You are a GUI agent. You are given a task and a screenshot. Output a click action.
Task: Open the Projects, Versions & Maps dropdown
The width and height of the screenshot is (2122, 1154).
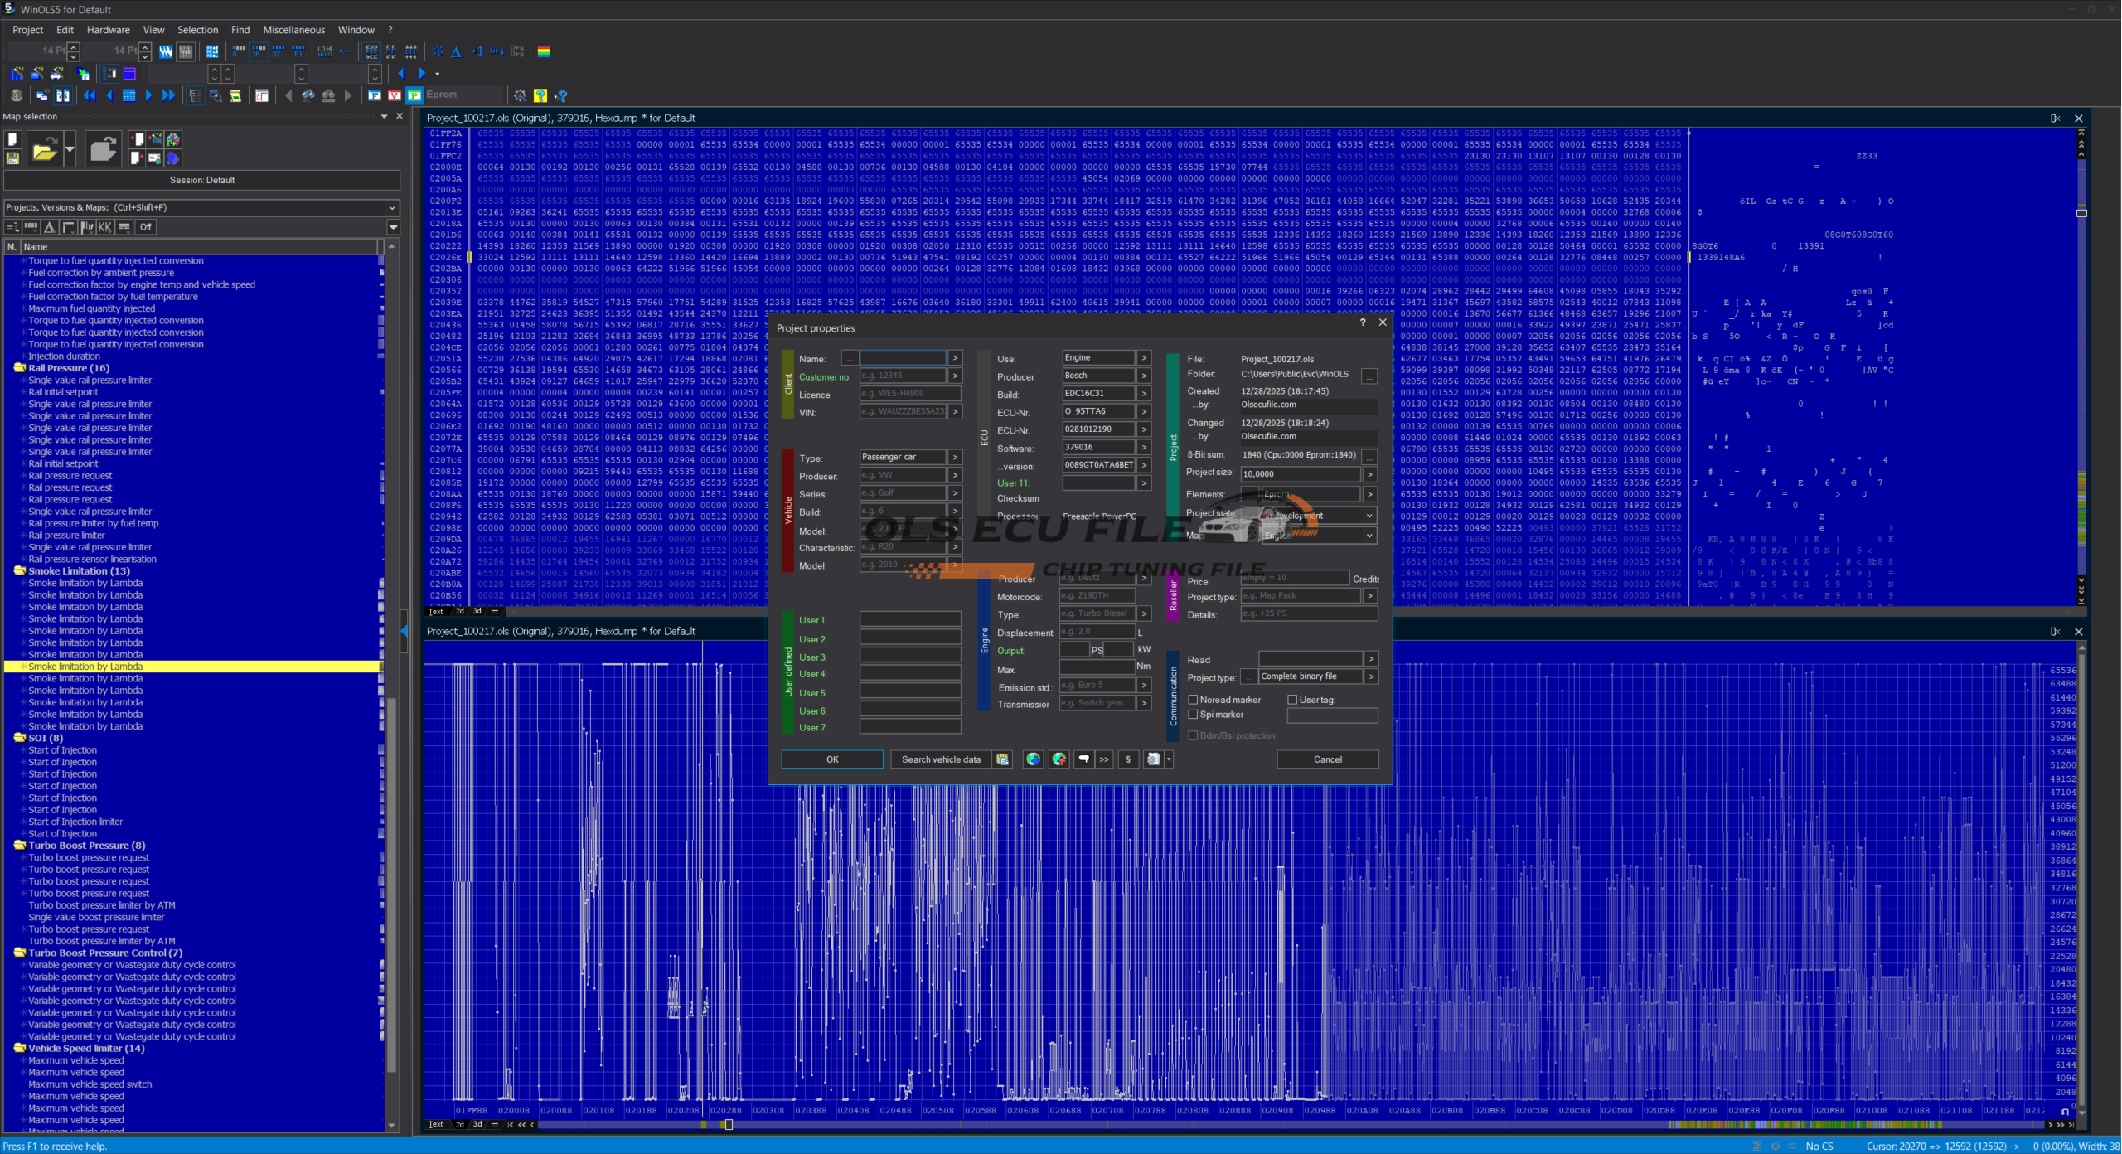click(x=392, y=208)
